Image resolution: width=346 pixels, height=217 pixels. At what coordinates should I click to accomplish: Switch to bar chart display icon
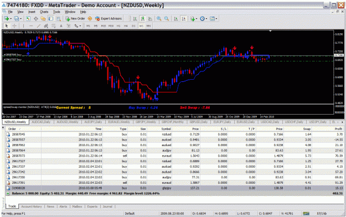coord(135,19)
